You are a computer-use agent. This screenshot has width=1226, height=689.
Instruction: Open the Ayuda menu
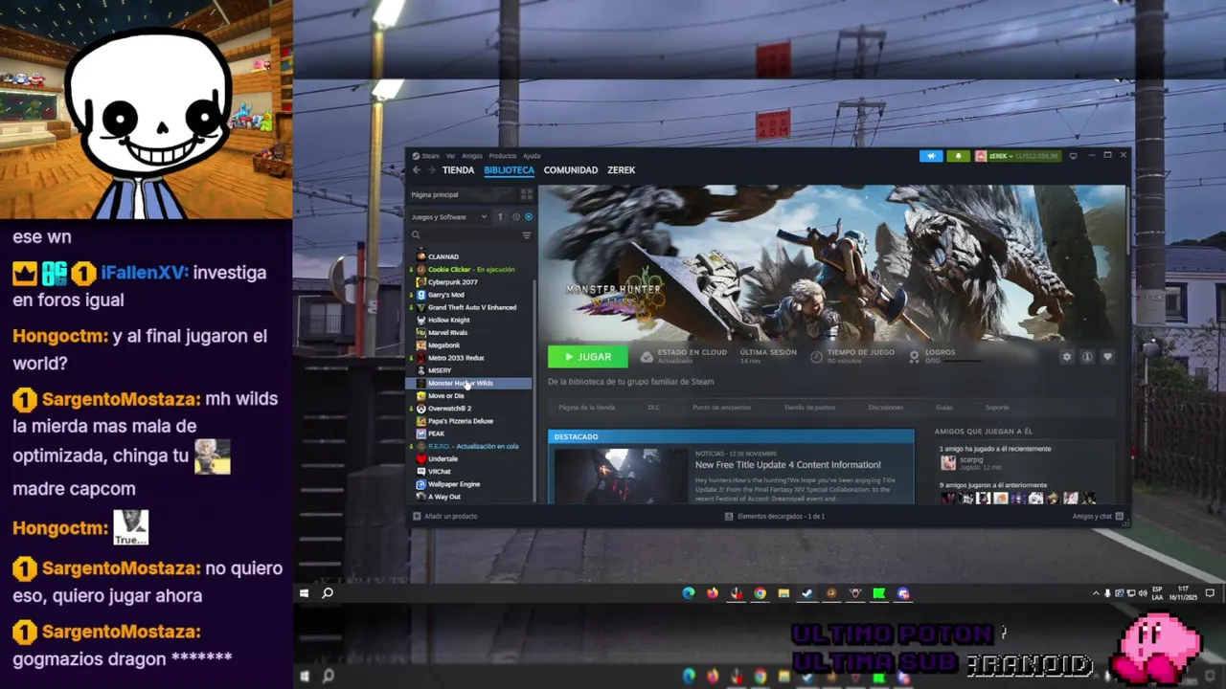coord(532,156)
